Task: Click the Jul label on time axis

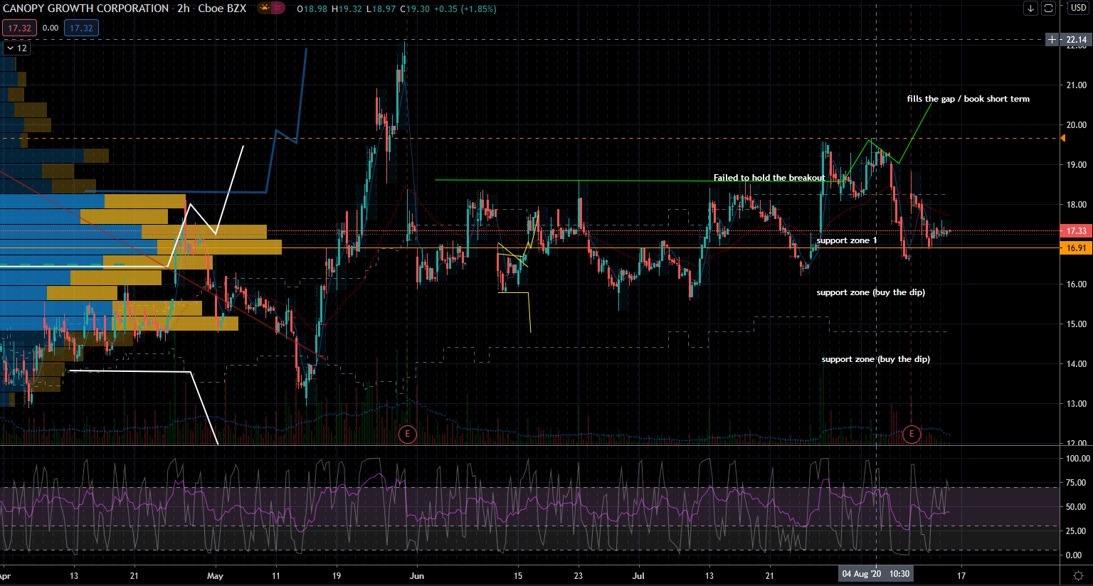Action: 638,576
